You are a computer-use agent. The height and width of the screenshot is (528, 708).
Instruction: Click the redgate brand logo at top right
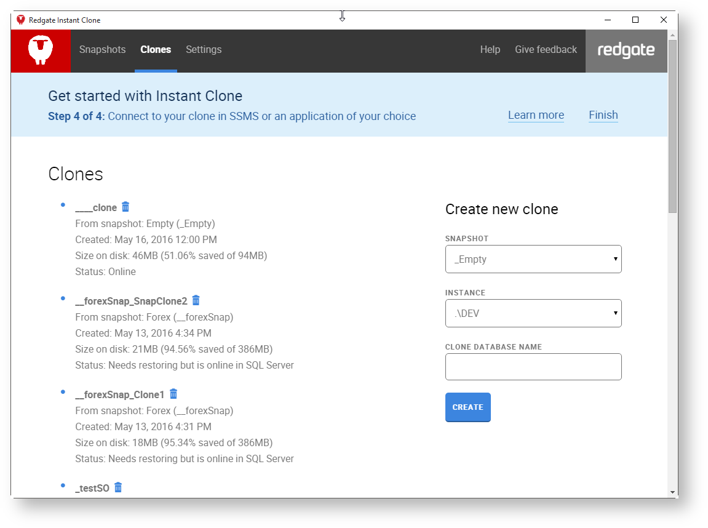click(626, 50)
